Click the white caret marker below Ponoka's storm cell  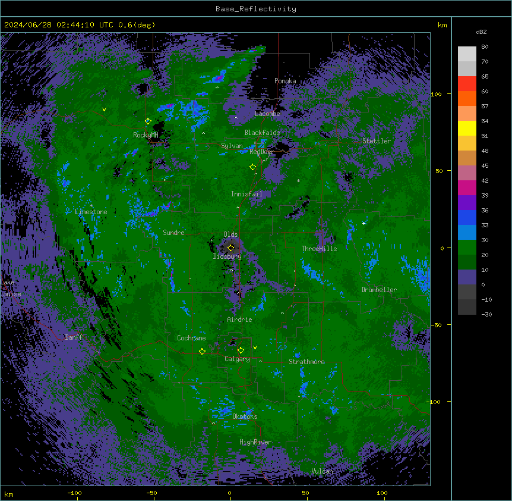[217, 87]
